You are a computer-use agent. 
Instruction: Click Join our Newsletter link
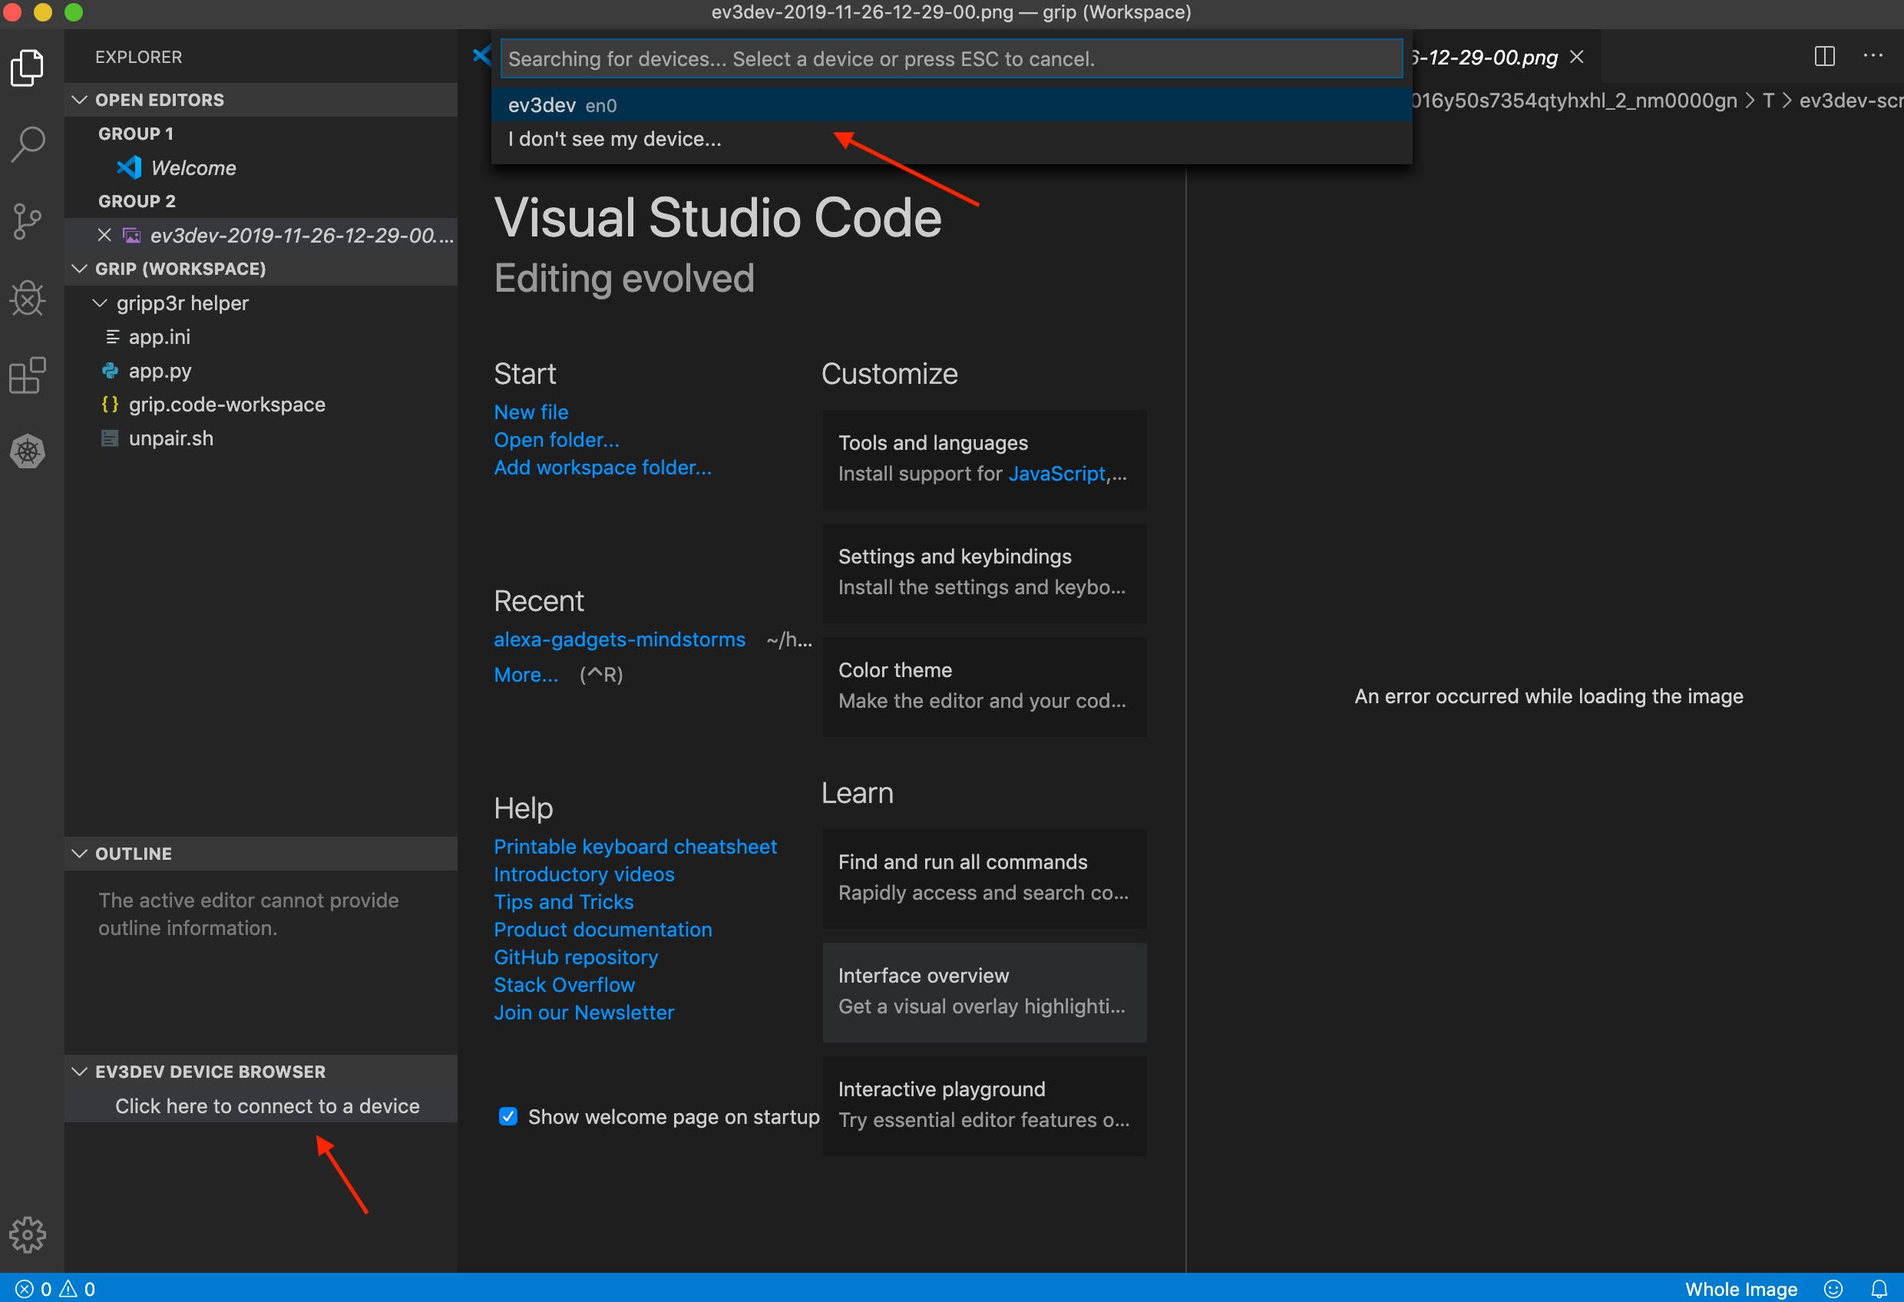pos(584,1013)
